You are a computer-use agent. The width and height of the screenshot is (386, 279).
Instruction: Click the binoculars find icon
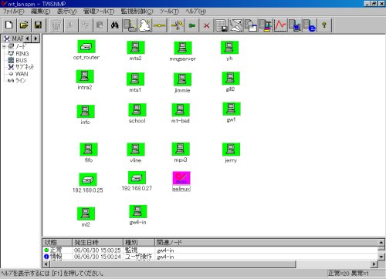(x=115, y=25)
